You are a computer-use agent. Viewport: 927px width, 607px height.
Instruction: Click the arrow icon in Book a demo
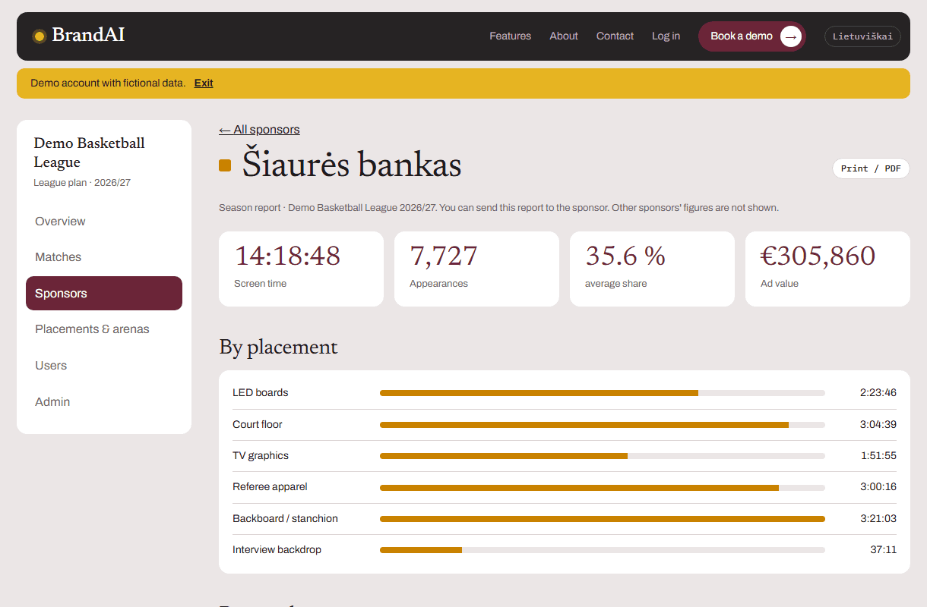pos(791,36)
